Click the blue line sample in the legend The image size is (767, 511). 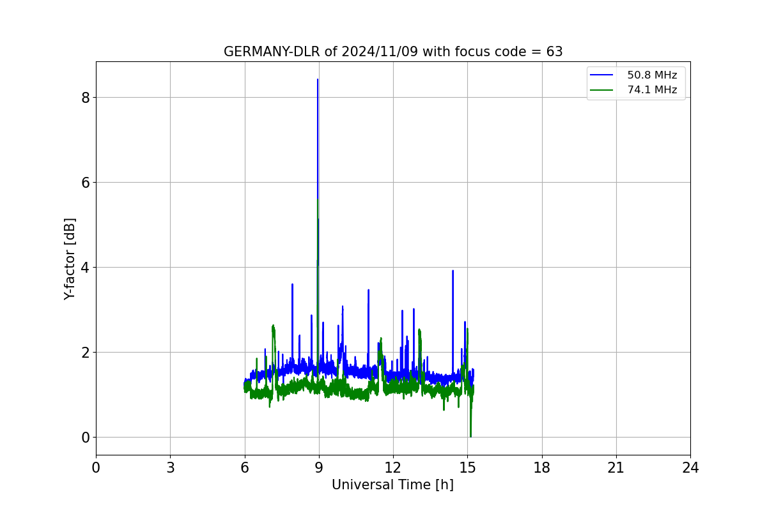[602, 75]
